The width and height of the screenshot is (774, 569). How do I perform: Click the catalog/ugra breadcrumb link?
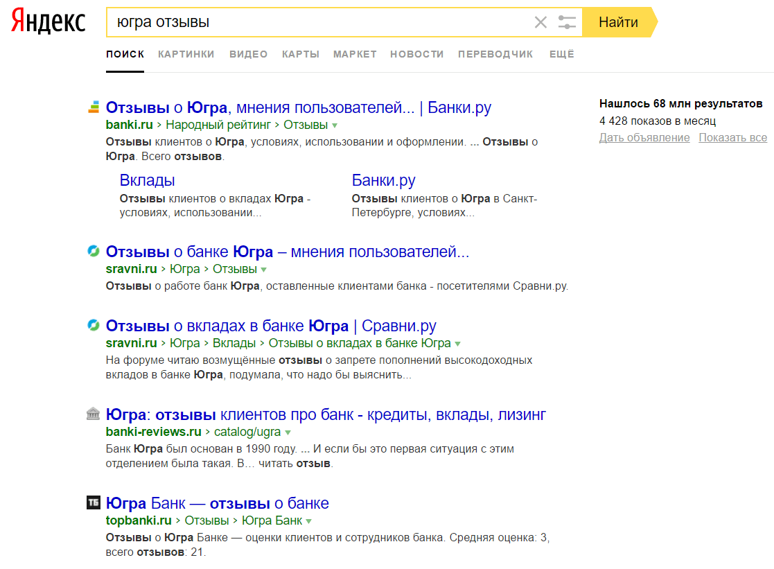tap(247, 432)
